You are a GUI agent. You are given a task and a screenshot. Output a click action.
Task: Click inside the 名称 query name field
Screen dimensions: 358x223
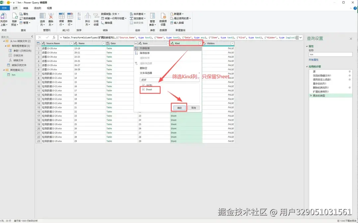(330, 54)
